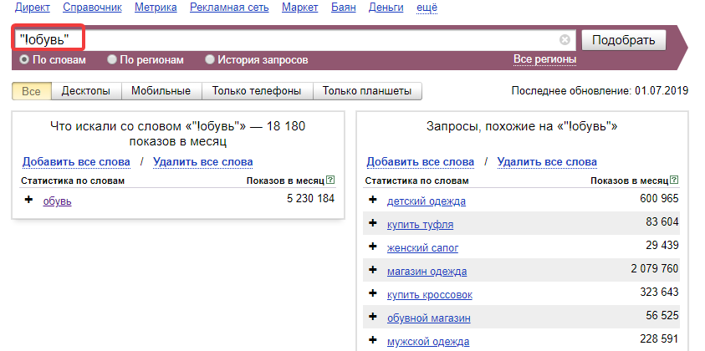Add женский сапог using its plus icon
The height and width of the screenshot is (351, 705).
[x=373, y=247]
